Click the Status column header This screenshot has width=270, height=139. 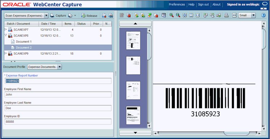pyautogui.click(x=83, y=24)
